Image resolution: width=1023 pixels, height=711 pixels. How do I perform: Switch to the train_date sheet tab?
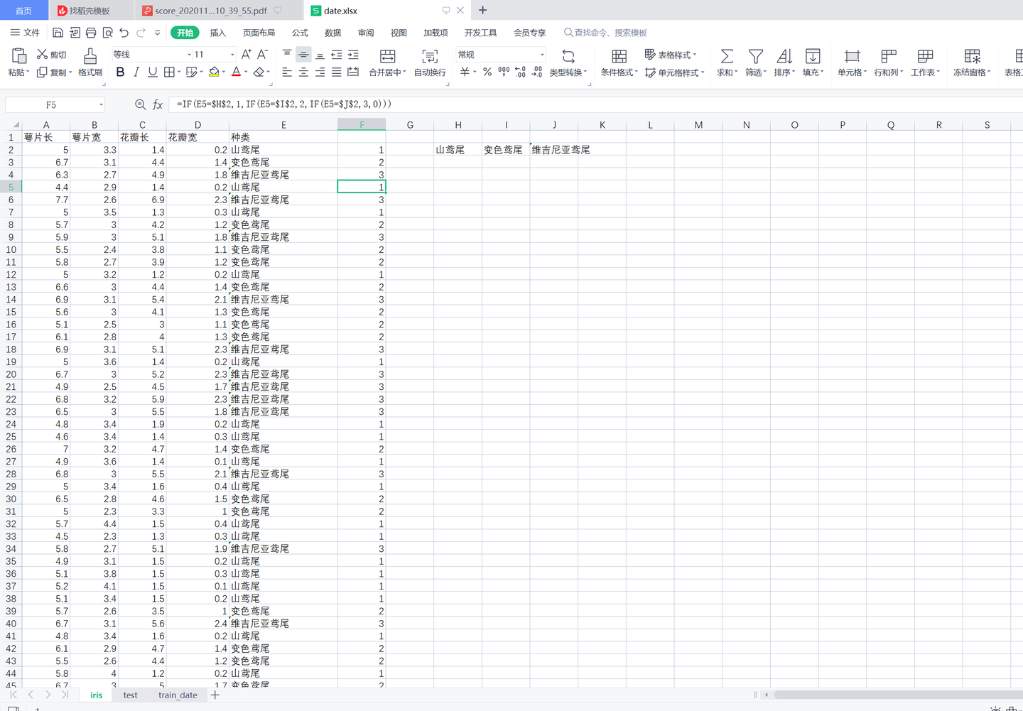[x=178, y=695]
